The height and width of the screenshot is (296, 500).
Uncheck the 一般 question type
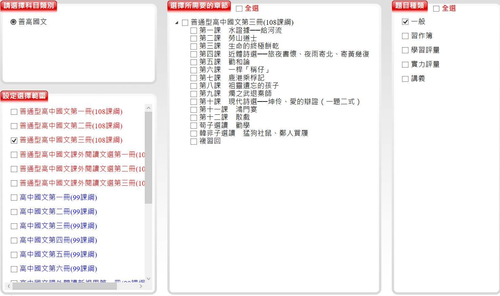click(x=405, y=22)
